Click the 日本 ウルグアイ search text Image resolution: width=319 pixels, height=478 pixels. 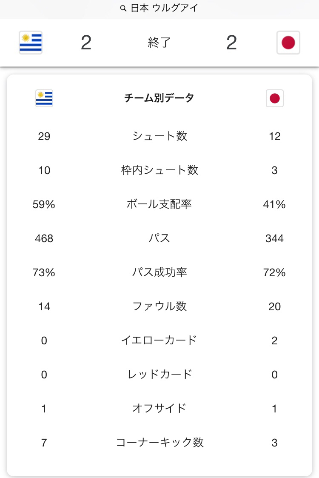coord(163,9)
